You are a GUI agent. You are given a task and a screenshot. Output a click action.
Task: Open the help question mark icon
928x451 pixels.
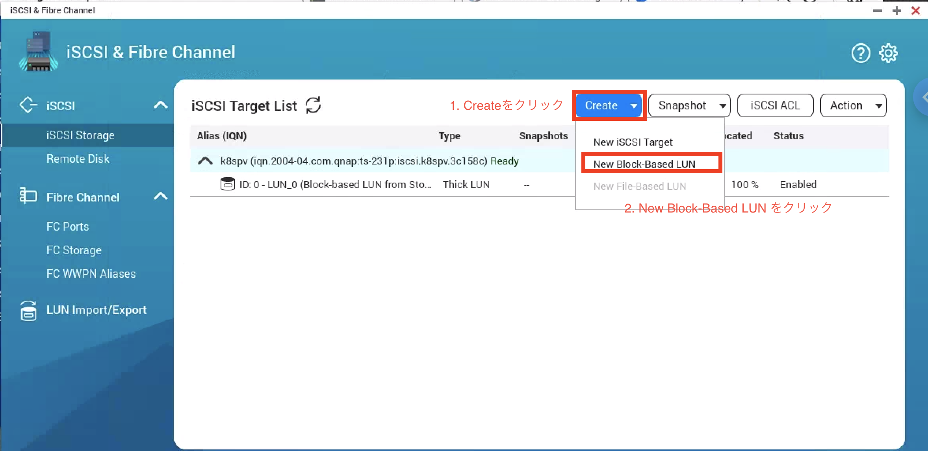coord(861,53)
